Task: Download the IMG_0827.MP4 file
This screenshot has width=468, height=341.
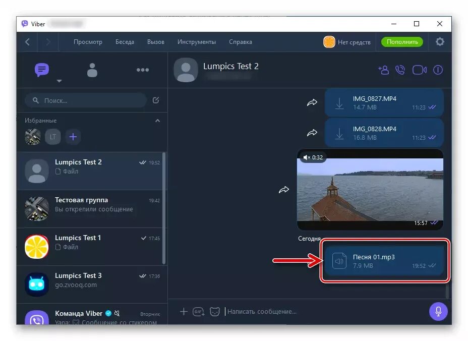Action: coord(339,103)
